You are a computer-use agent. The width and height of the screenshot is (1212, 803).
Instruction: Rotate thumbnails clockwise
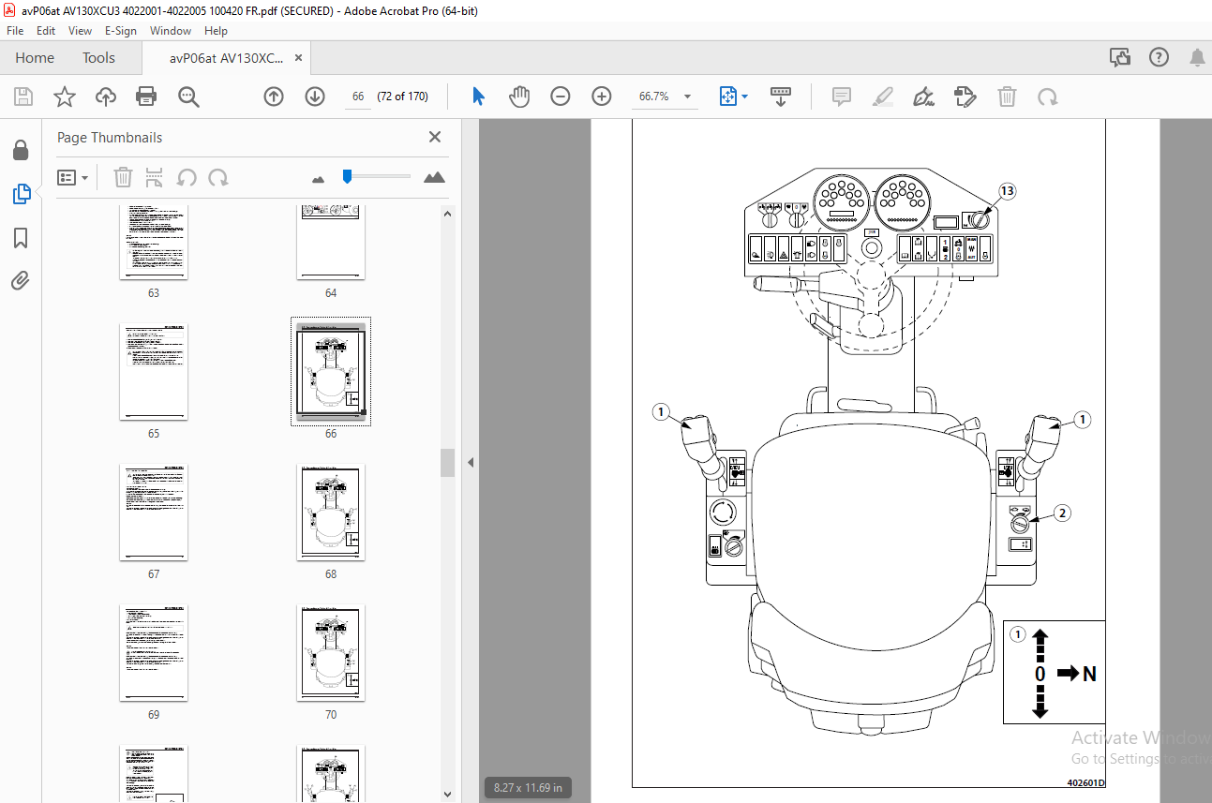218,177
